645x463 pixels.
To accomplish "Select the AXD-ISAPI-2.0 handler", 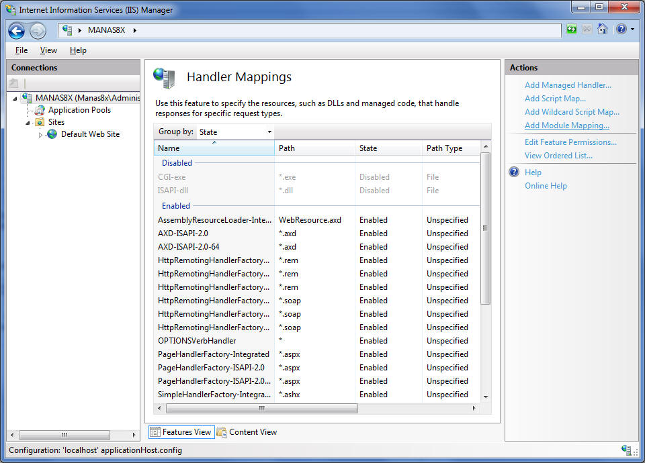I will (316, 234).
